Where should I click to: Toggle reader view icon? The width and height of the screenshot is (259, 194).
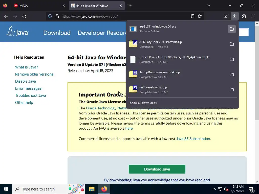click(x=192, y=16)
